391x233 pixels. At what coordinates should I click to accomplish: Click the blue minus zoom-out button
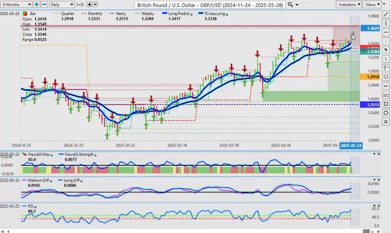[44, 5]
